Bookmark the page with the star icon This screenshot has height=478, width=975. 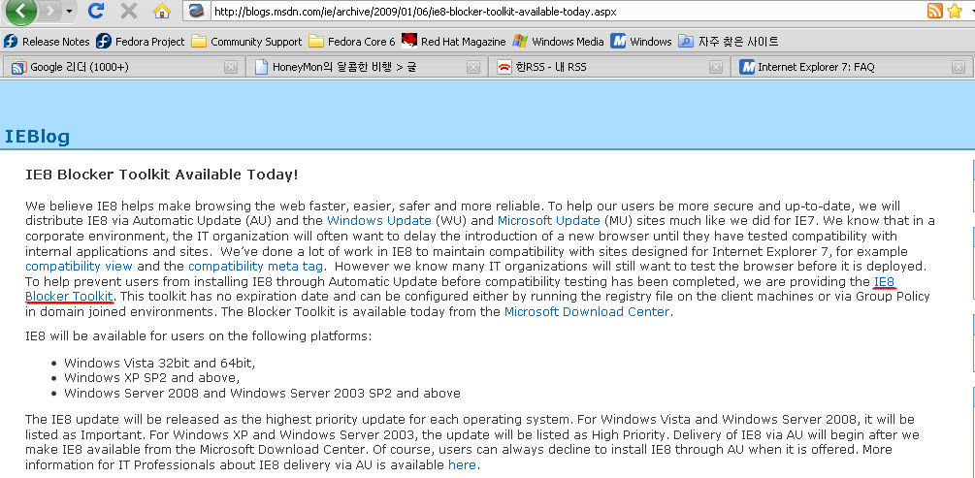[955, 11]
